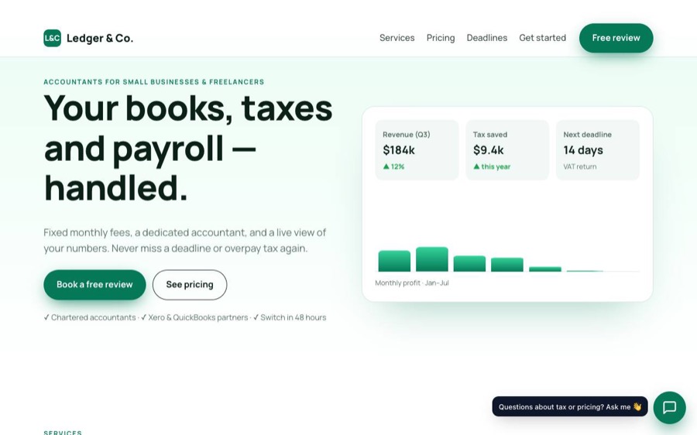Click the chat prompt about tax or pricing

tap(570, 406)
